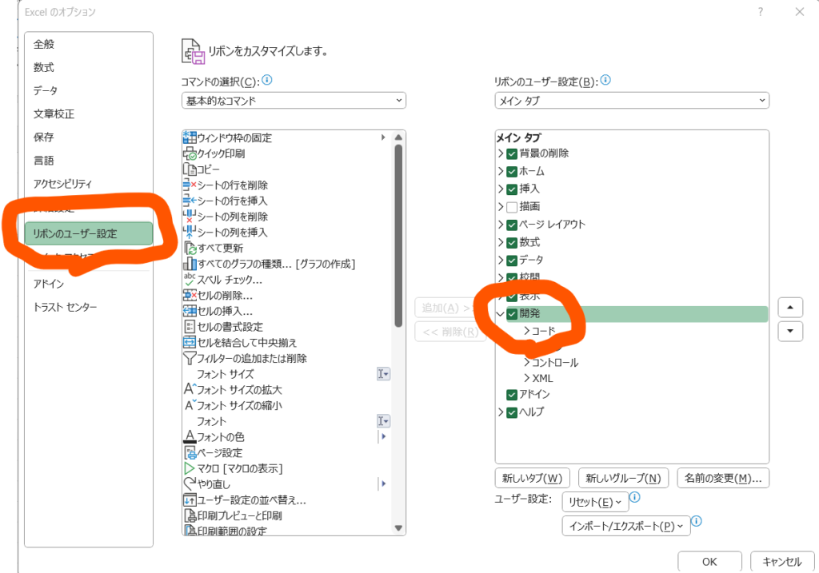This screenshot has height=573, width=819.
Task: Click the Font Color (フォントの色) icon
Action: (x=190, y=437)
